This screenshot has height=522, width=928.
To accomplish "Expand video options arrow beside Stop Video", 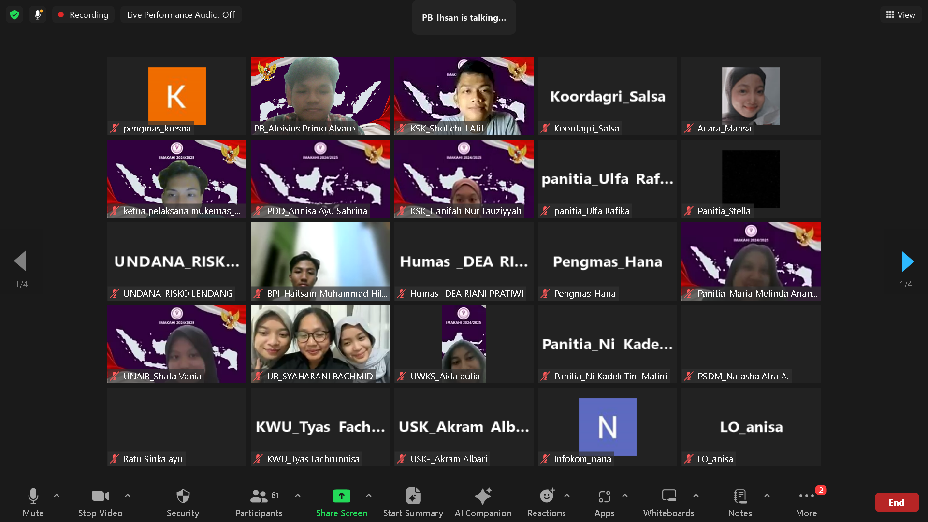I will point(128,496).
